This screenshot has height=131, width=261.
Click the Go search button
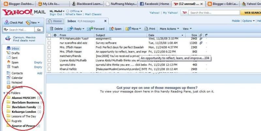[38, 30]
